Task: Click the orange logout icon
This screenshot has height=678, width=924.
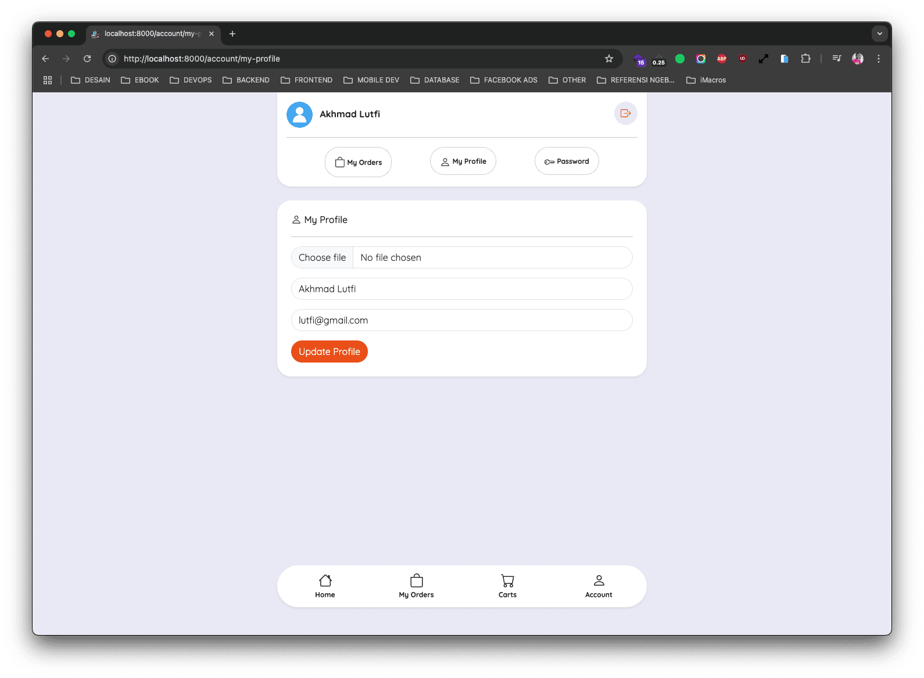Action: pos(625,113)
